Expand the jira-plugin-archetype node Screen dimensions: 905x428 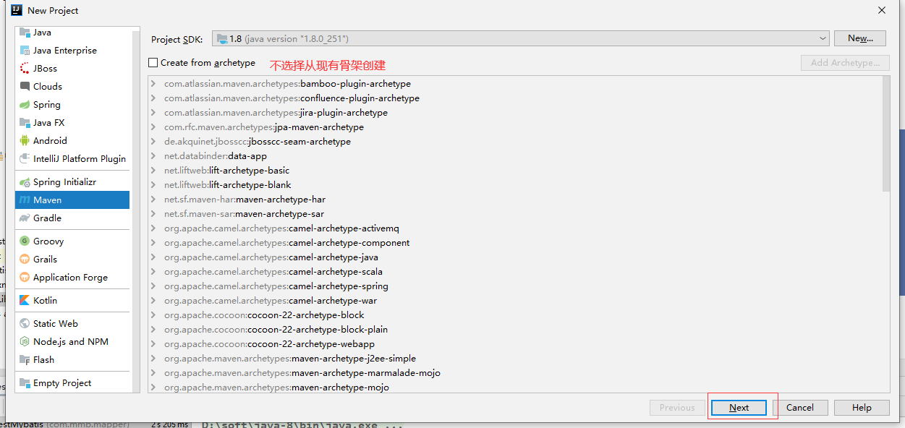[153, 113]
